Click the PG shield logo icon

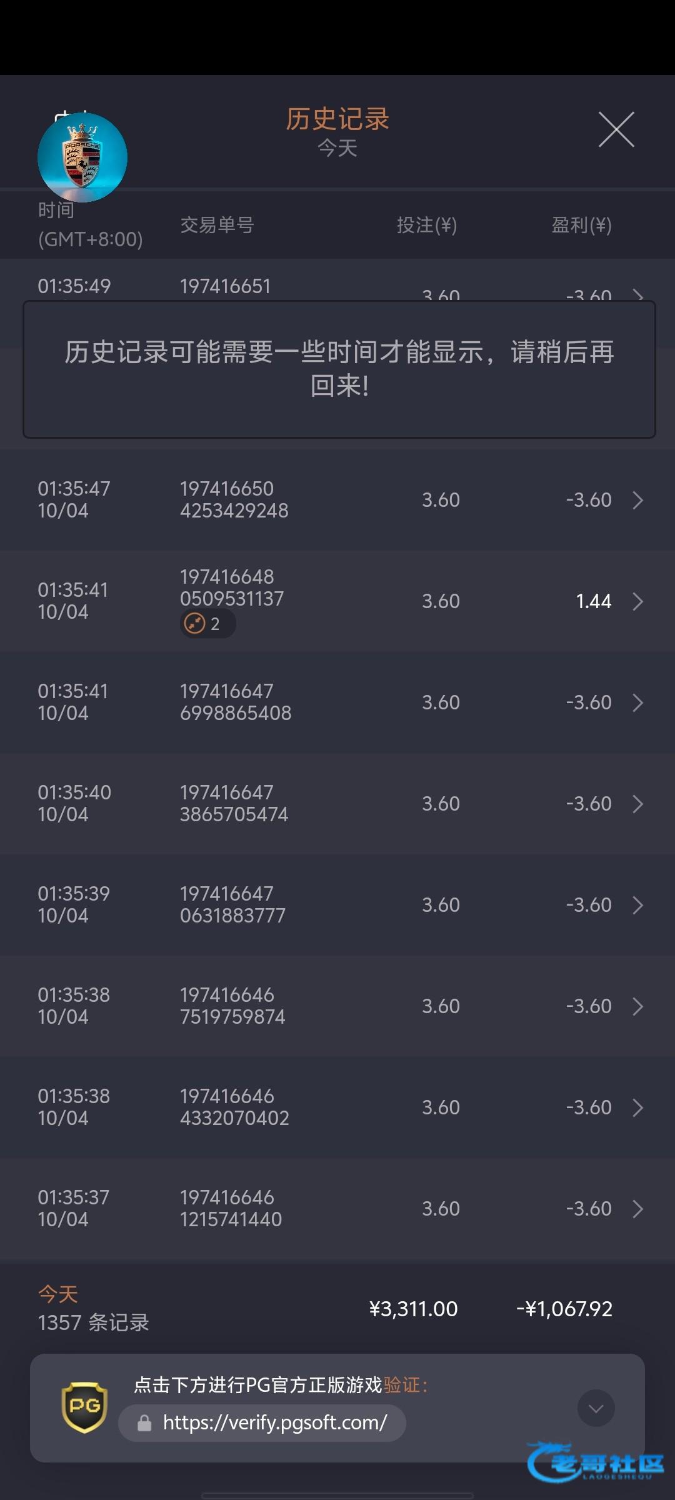[x=84, y=1407]
